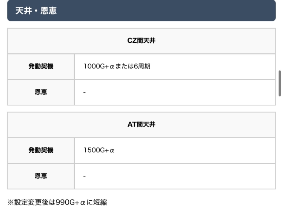
Task: Click "恩恵" row label in CZ間天井 table
Action: click(x=41, y=92)
